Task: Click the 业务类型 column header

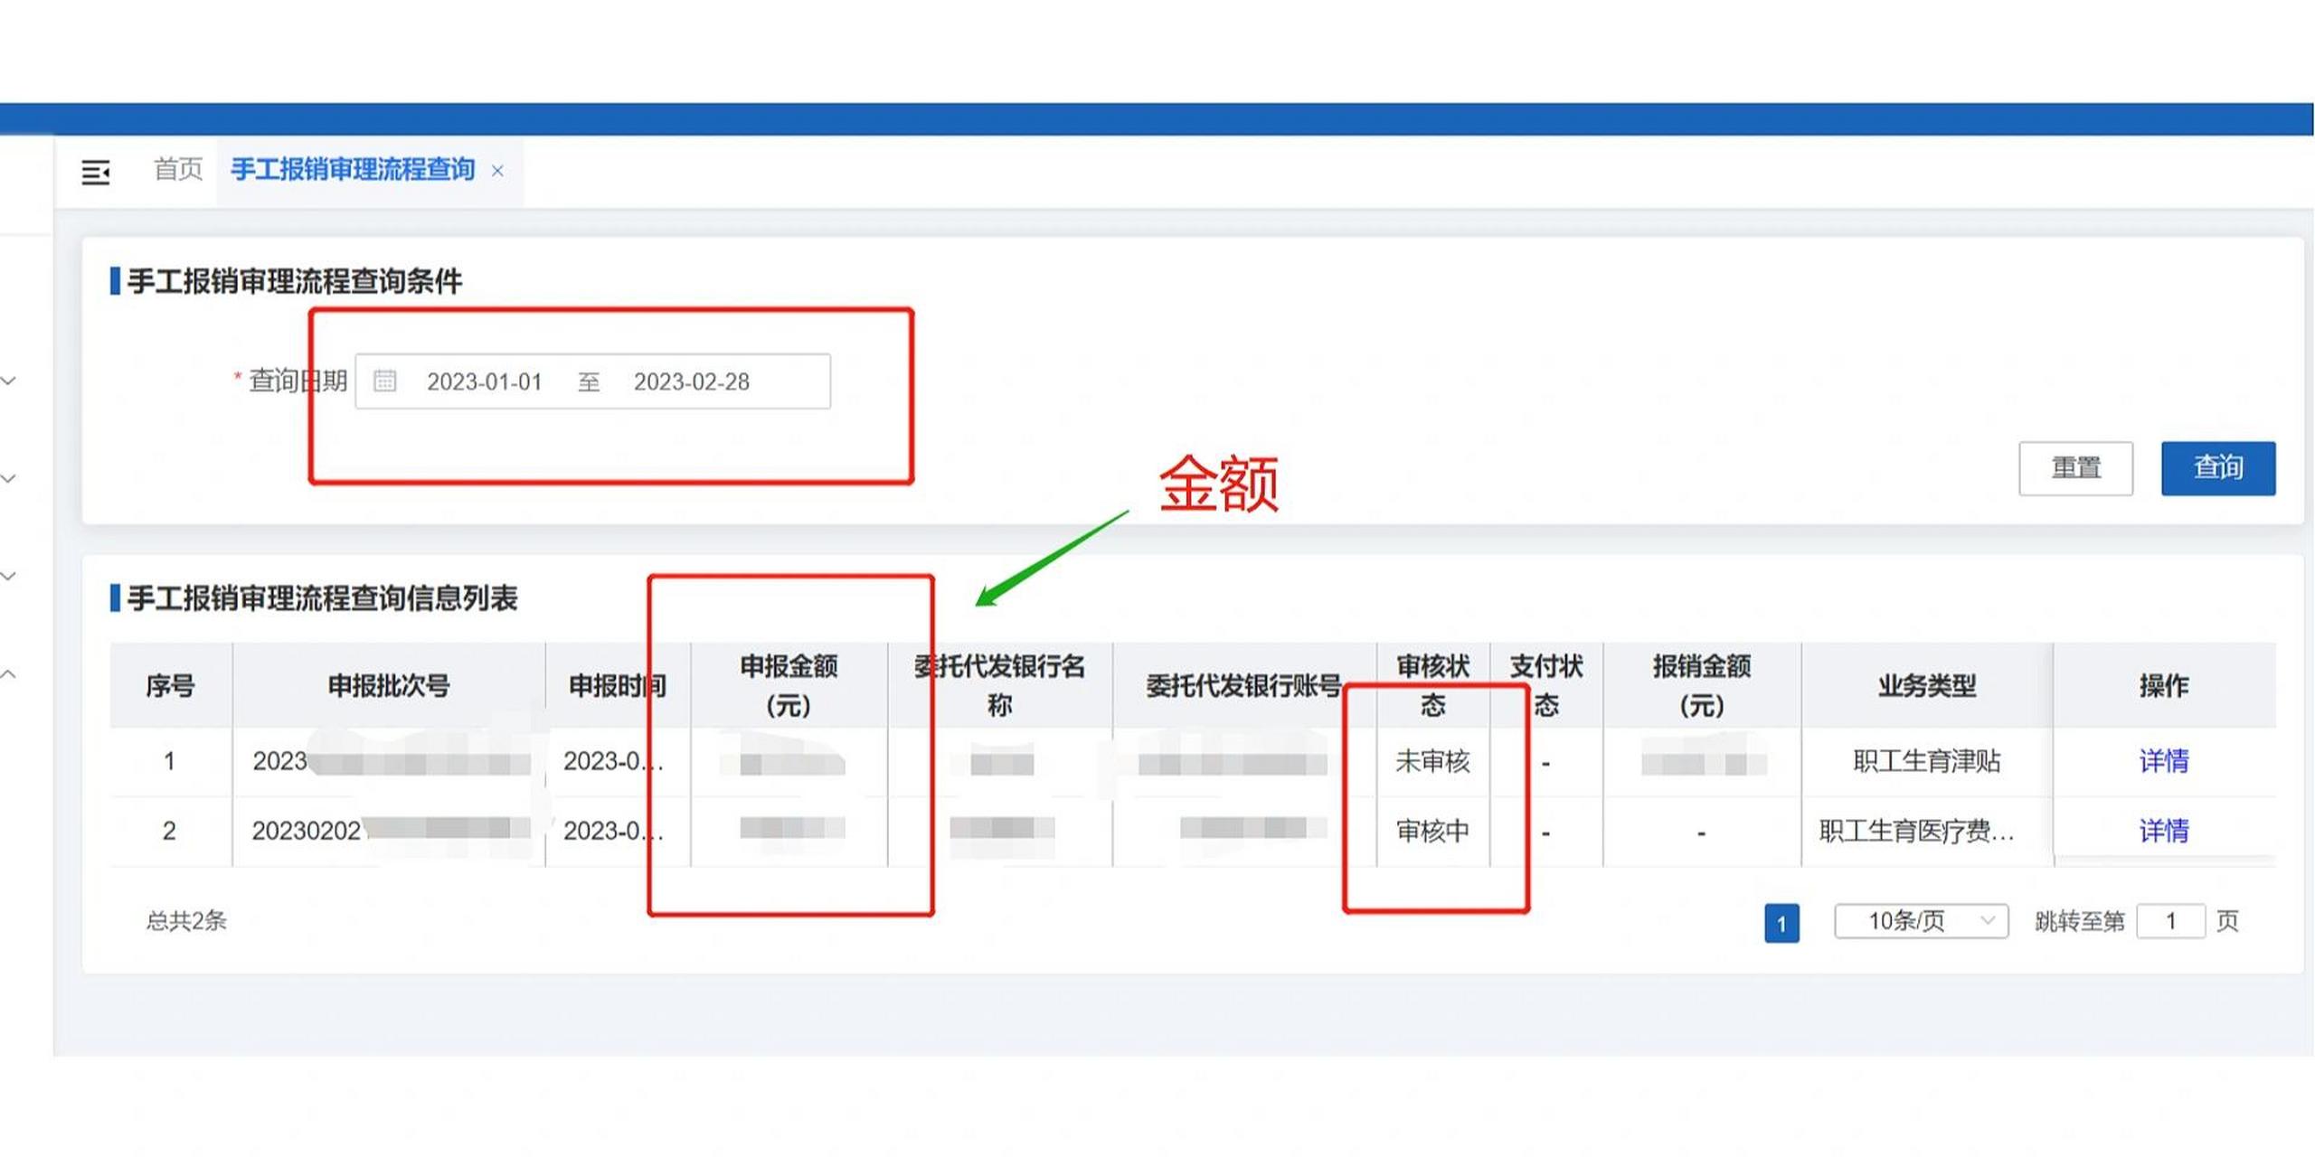Action: [x=1926, y=686]
